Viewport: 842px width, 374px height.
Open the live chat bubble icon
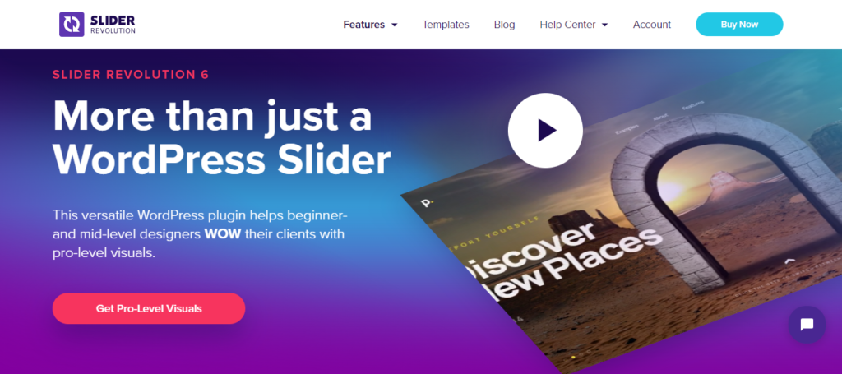[x=807, y=325]
